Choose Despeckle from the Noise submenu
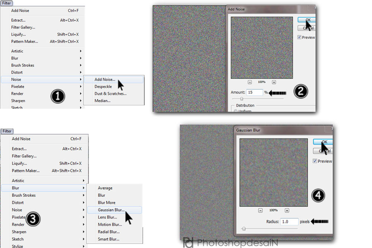The height and width of the screenshot is (248, 372). [103, 87]
